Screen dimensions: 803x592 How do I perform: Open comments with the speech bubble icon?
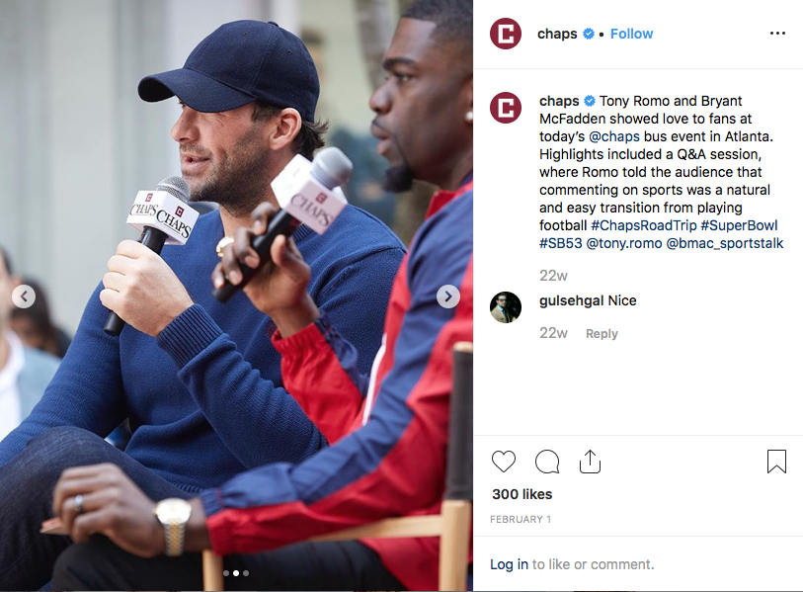(x=547, y=462)
